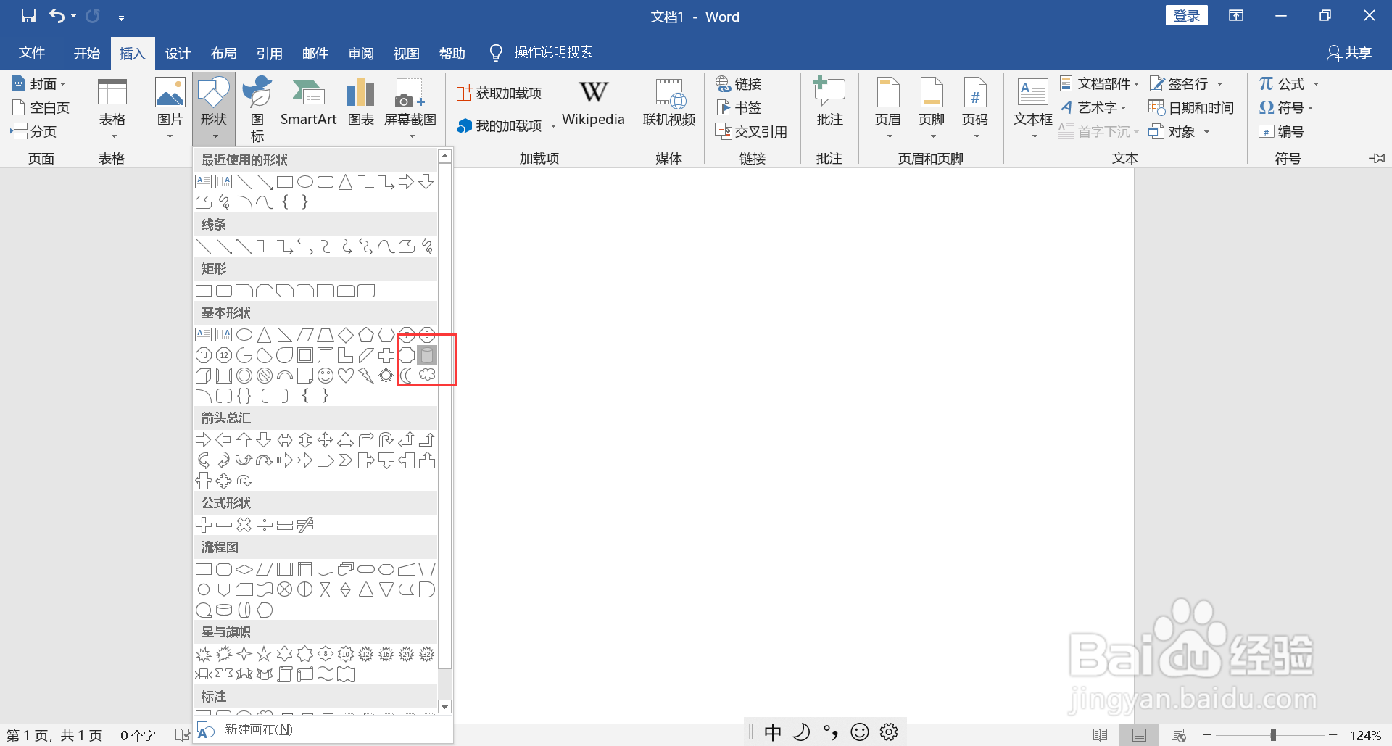Select the cloud shape in Basic Shapes
This screenshot has width=1392, height=746.
[427, 375]
